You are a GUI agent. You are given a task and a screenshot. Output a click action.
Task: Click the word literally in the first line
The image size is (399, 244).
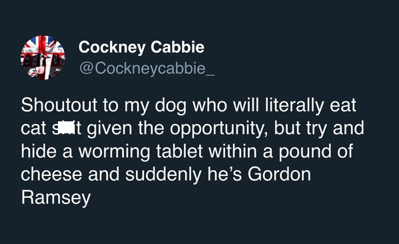(x=294, y=105)
